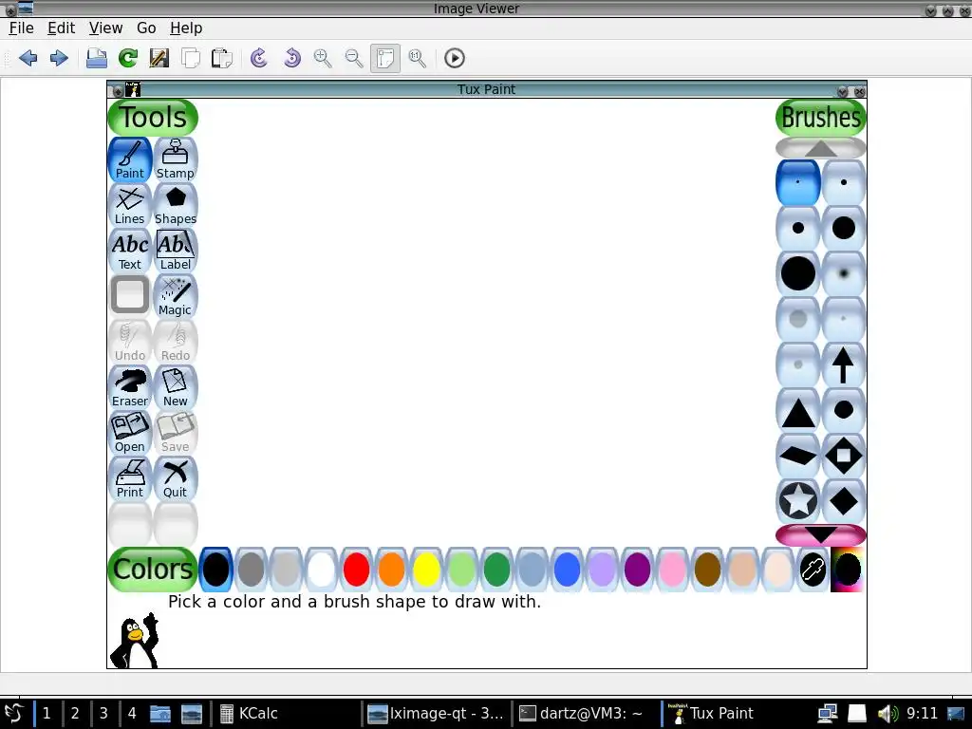This screenshot has height=729, width=972.
Task: Select the Paint tool in Tux Paint
Action: tap(130, 159)
